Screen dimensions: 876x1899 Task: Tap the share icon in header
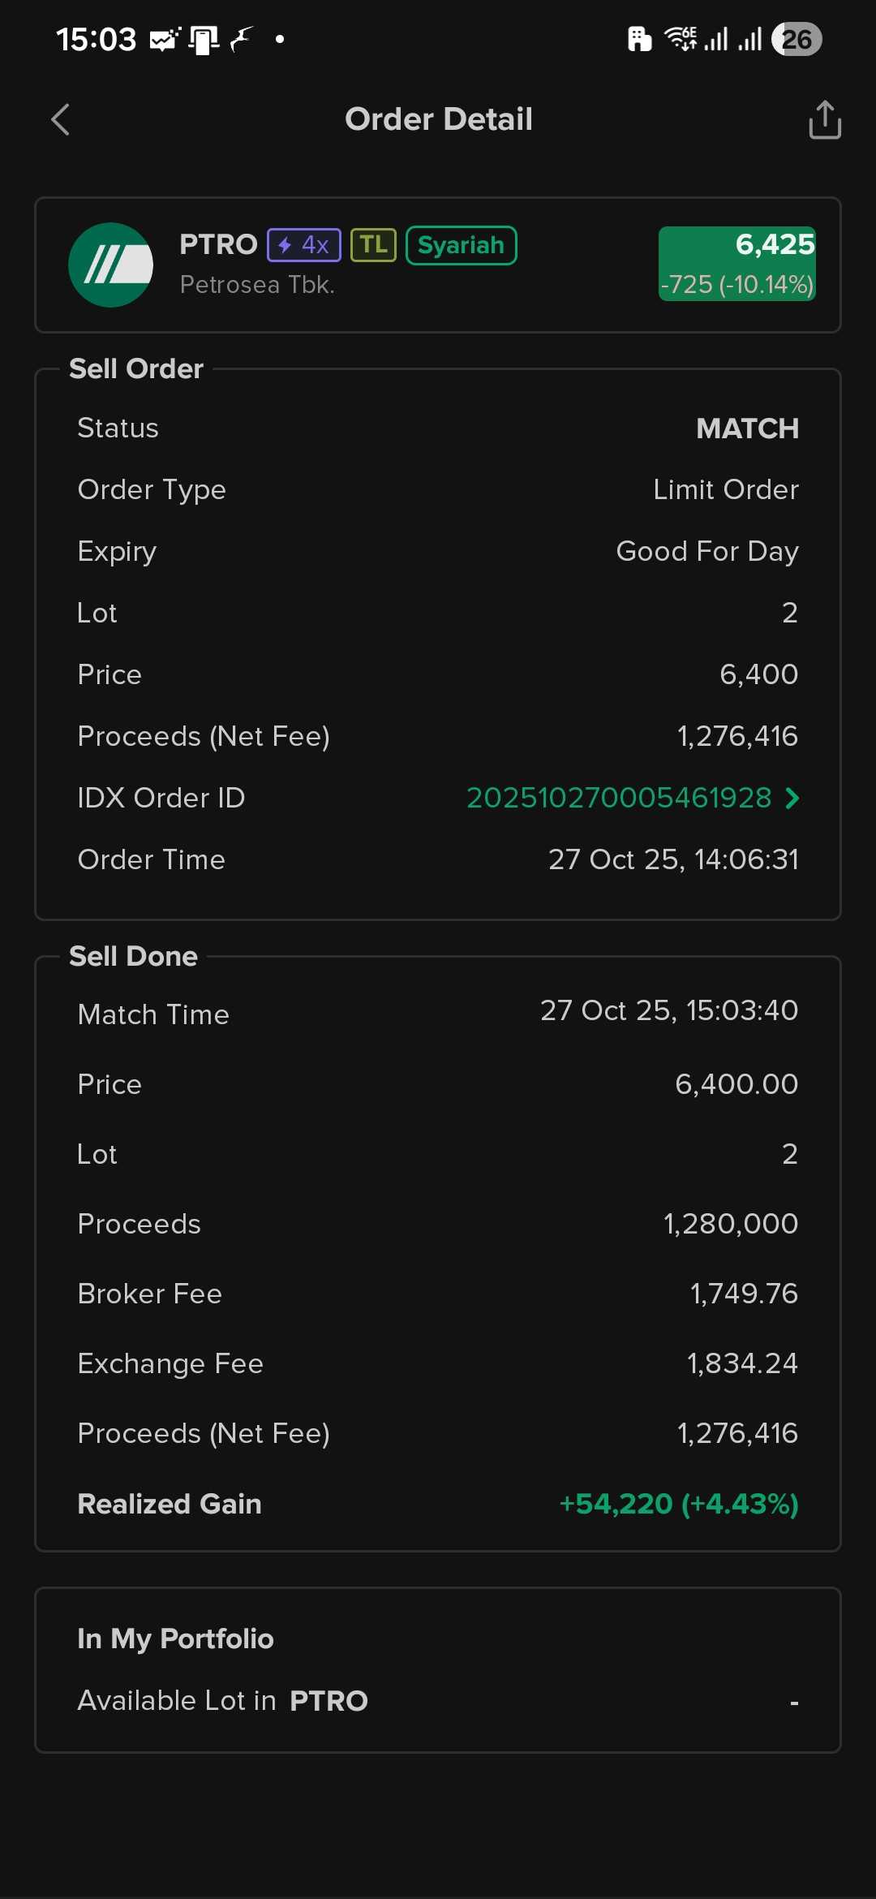tap(824, 120)
